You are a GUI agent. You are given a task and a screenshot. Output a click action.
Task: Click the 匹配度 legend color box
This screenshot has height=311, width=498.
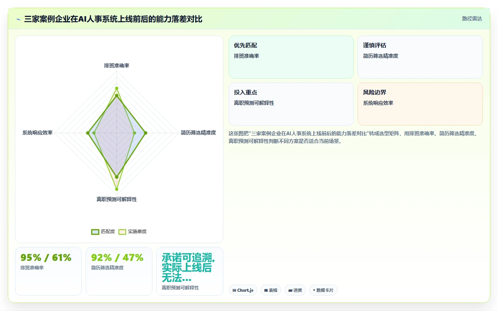pyautogui.click(x=95, y=232)
